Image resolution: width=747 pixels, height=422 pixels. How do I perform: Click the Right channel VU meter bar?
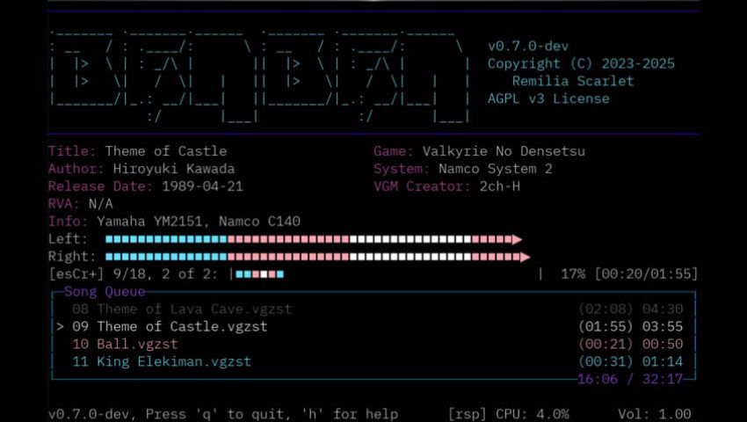pyautogui.click(x=318, y=257)
